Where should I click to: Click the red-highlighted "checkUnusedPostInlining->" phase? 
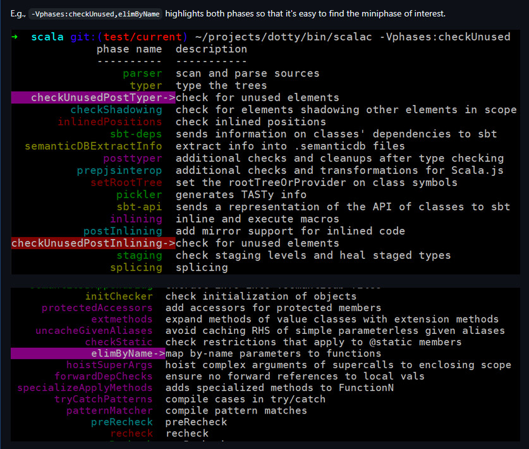94,243
